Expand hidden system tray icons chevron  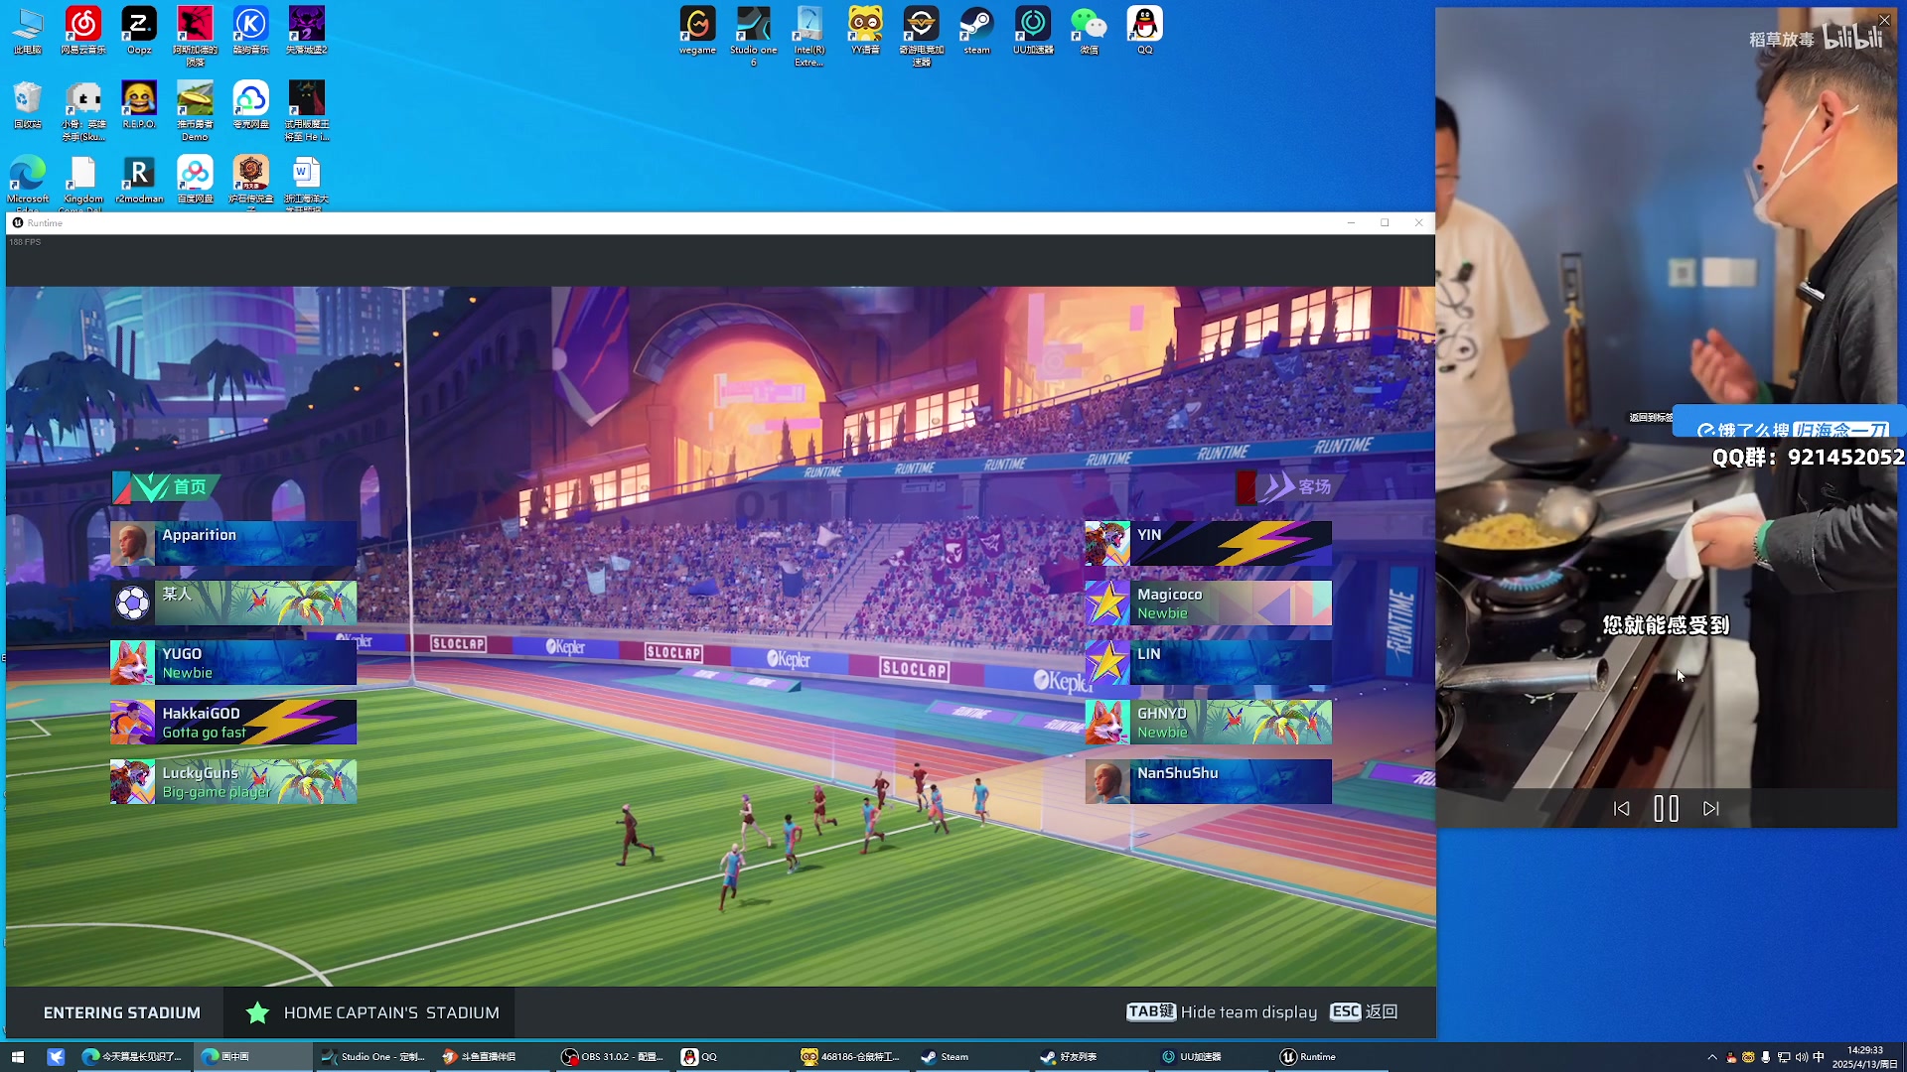pyautogui.click(x=1711, y=1057)
